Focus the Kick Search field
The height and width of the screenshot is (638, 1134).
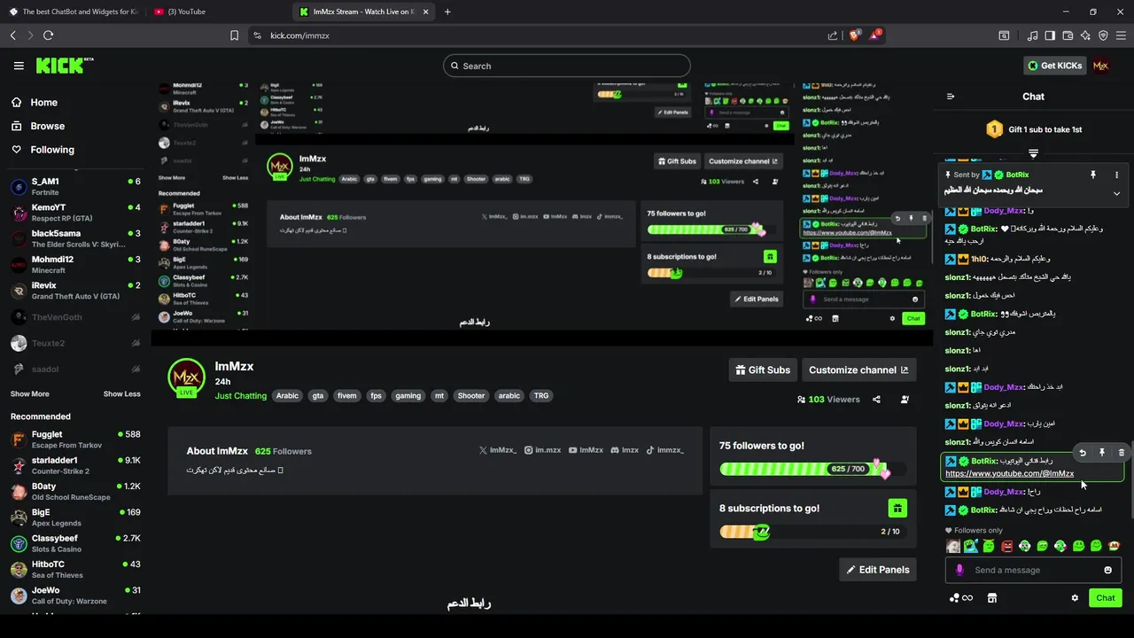[567, 66]
